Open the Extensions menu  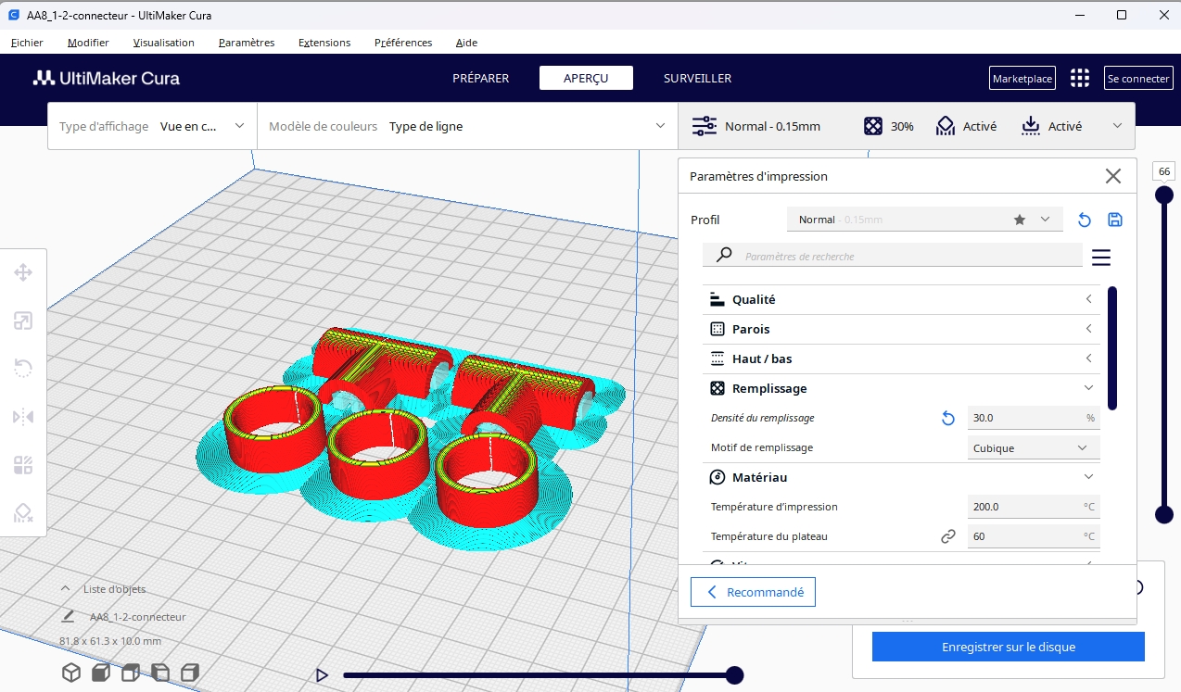click(x=324, y=43)
